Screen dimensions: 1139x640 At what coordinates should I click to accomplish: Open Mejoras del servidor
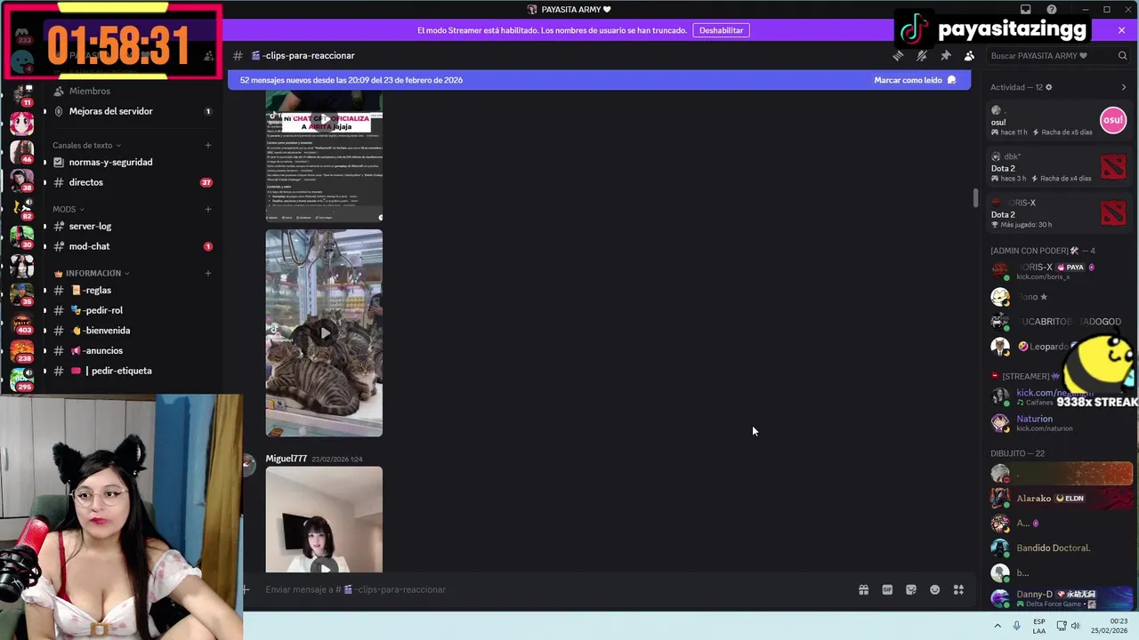coord(133,111)
